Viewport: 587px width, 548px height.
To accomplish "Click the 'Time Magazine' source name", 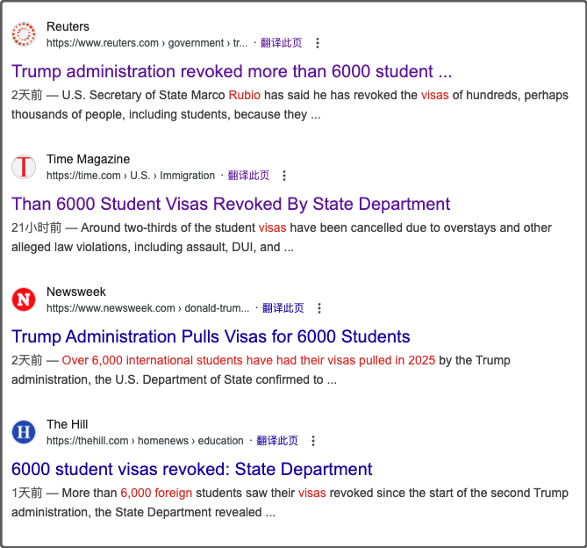I will [x=88, y=159].
